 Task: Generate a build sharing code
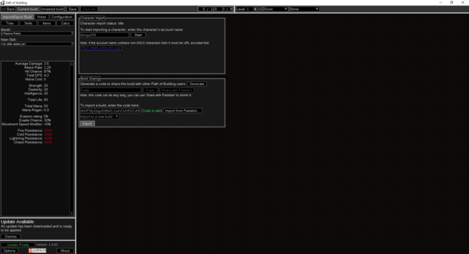coord(197,84)
